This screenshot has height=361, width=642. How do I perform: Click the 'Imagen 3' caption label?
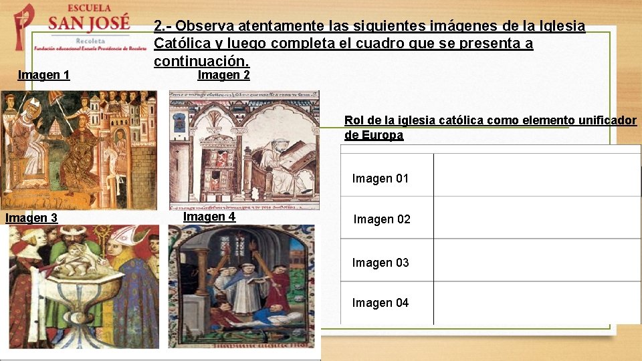(x=31, y=218)
